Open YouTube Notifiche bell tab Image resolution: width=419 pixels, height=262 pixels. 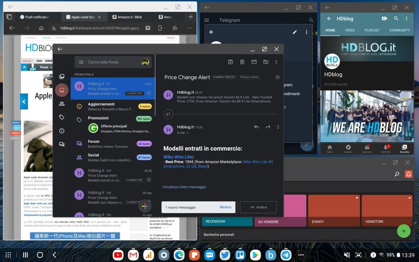coord(385,149)
